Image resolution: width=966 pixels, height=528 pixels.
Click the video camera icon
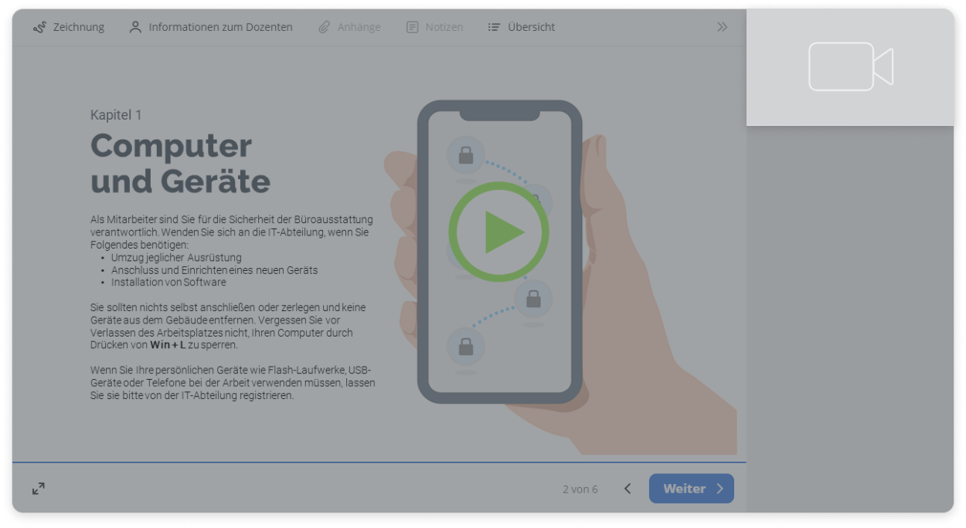coord(850,67)
